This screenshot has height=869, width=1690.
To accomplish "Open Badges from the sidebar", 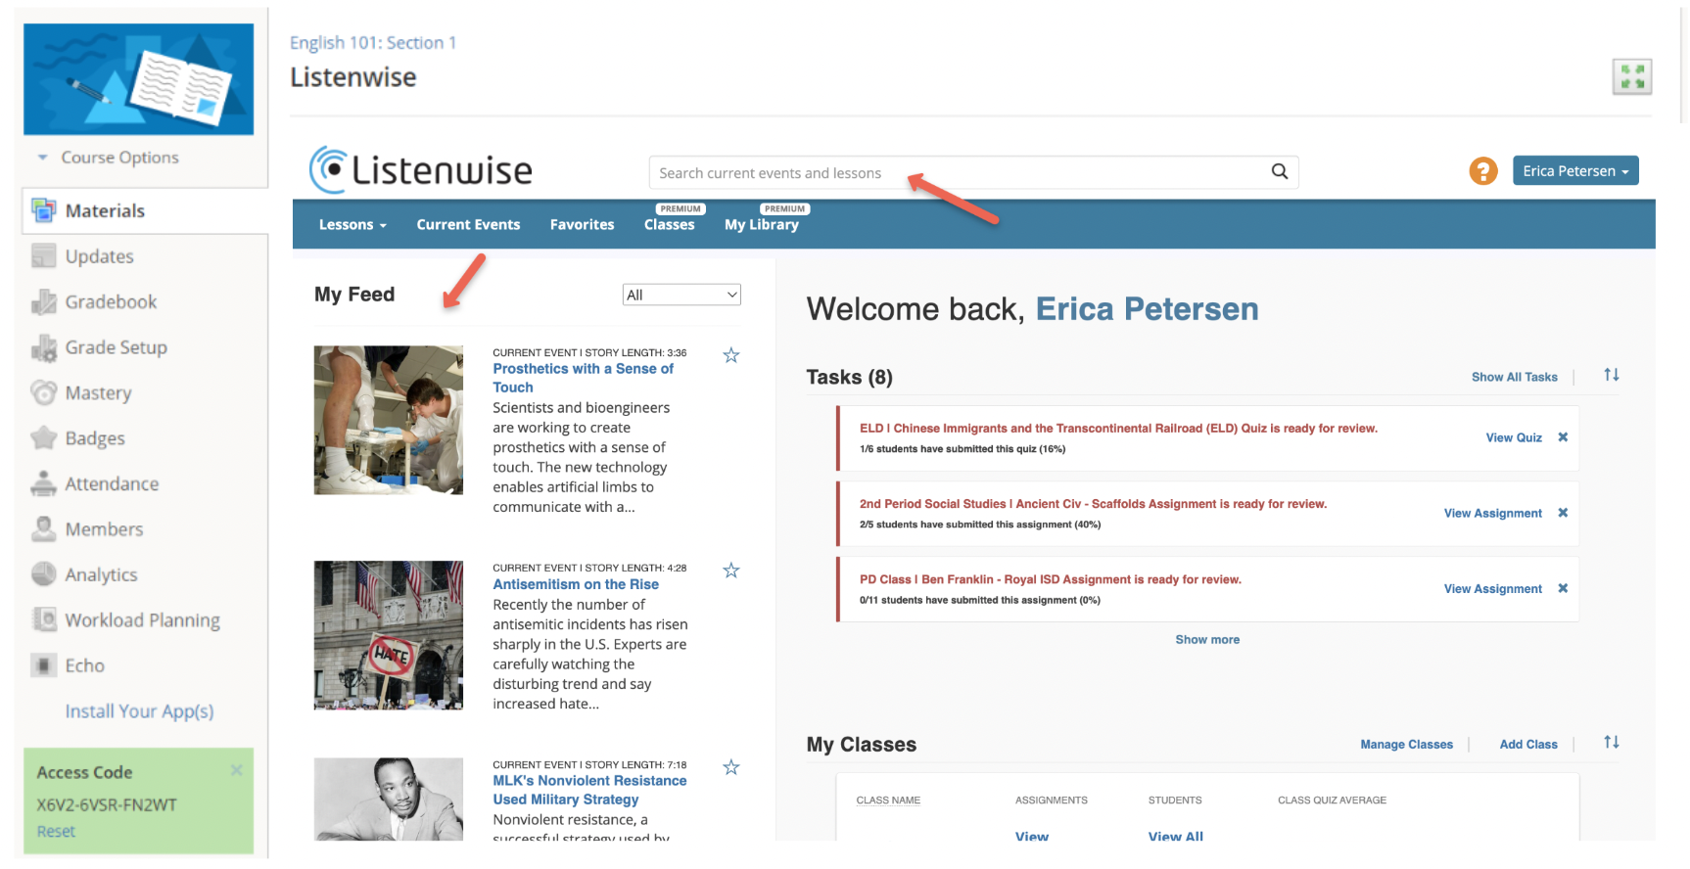I will [94, 438].
